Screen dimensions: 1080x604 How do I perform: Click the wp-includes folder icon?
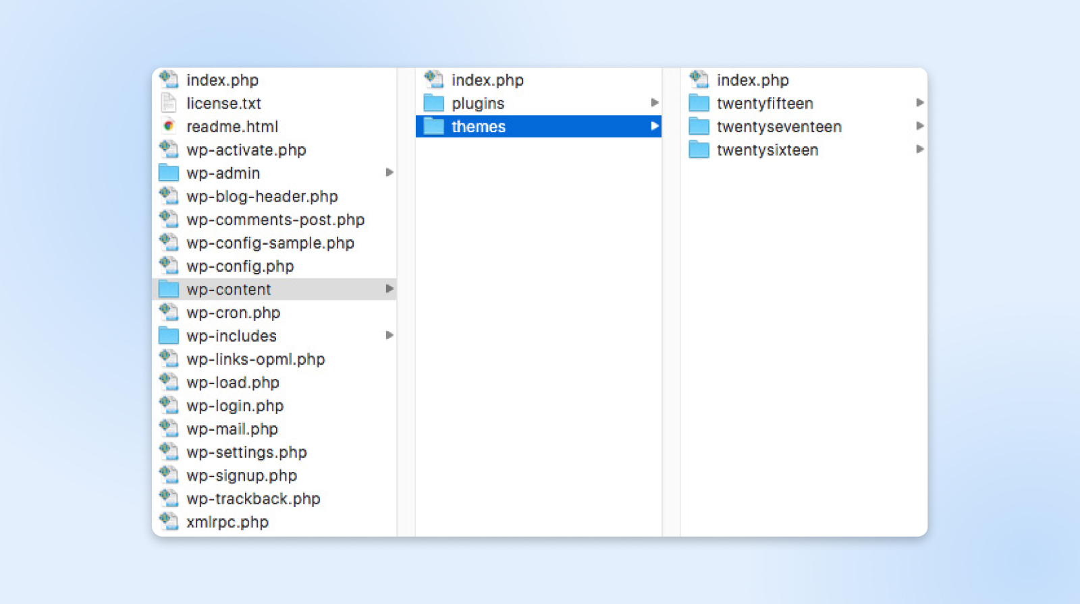[x=168, y=336]
